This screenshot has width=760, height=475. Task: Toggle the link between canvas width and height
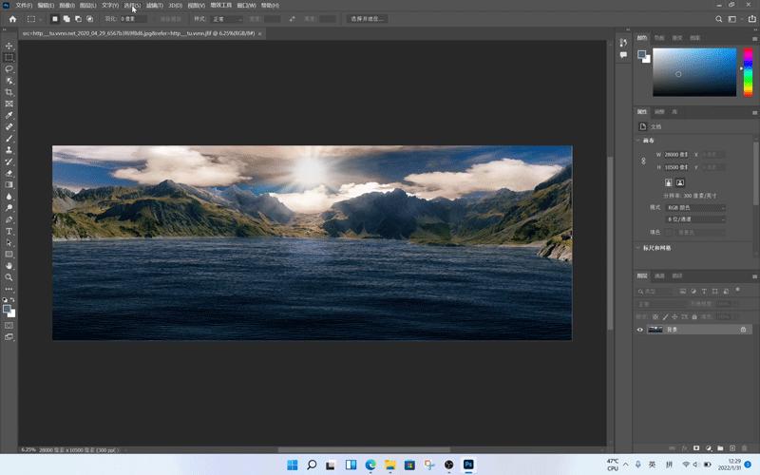(644, 161)
